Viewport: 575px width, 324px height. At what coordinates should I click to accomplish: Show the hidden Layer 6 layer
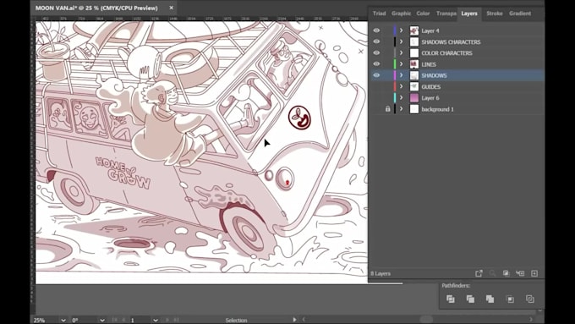[x=376, y=97]
